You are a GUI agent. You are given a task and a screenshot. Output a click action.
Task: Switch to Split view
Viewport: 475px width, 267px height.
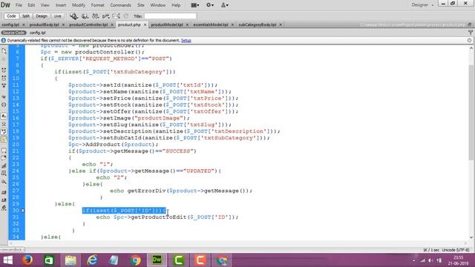(x=26, y=16)
